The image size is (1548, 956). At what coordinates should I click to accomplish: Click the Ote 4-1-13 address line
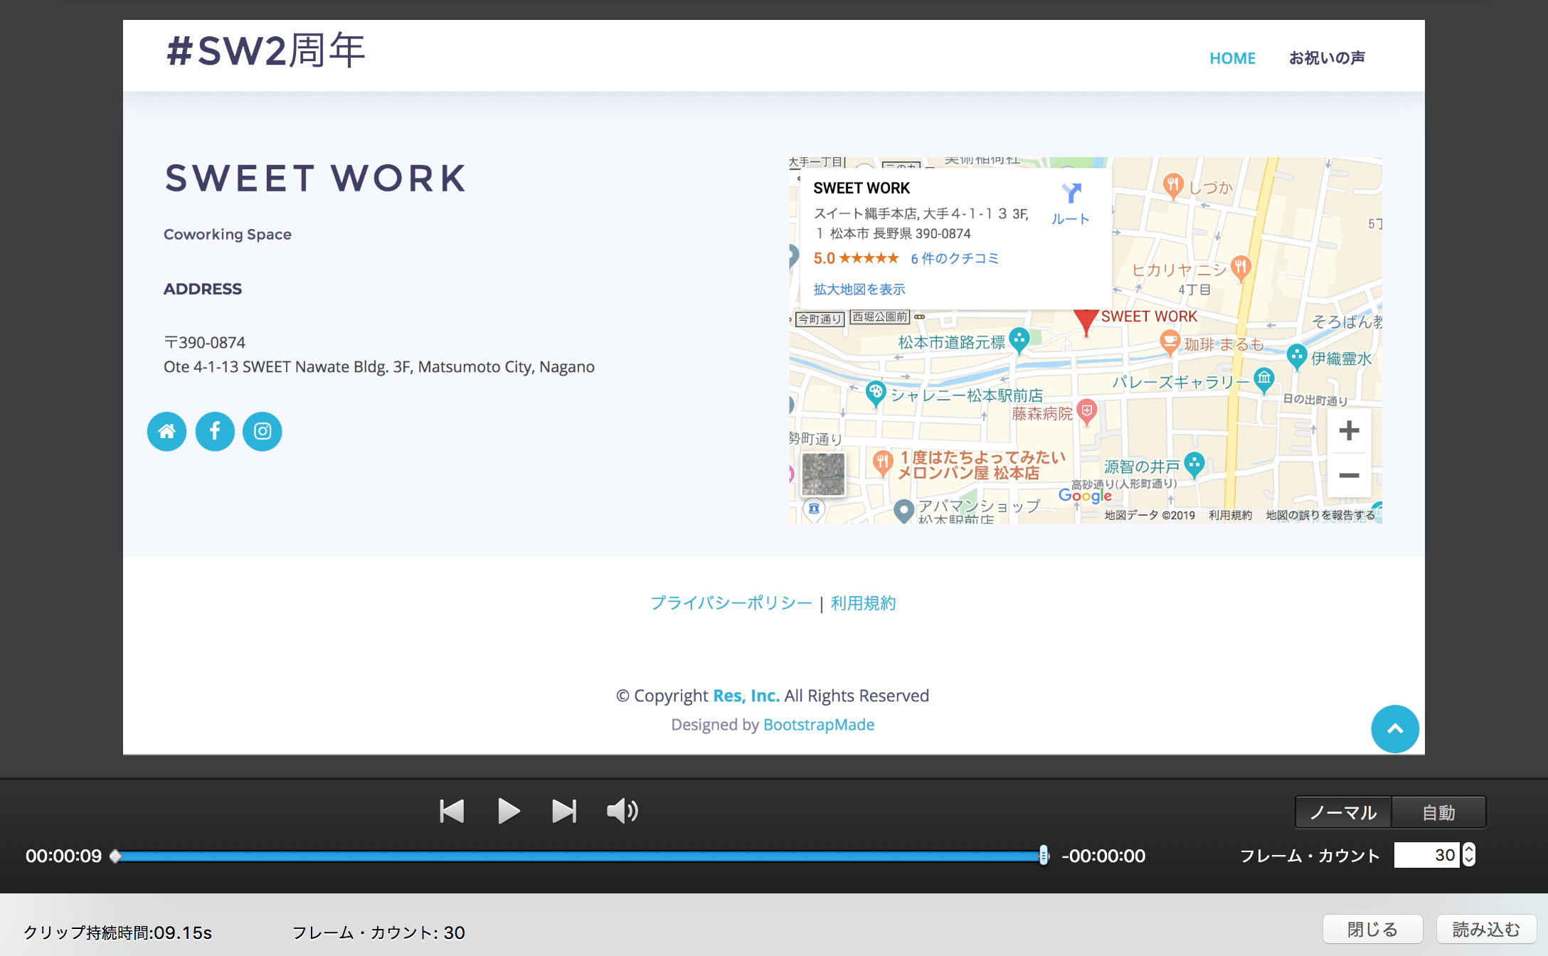click(x=379, y=367)
